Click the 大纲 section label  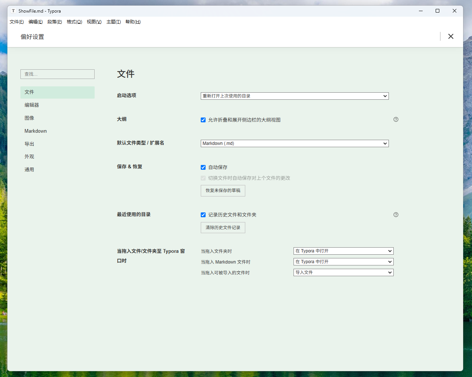coord(122,119)
